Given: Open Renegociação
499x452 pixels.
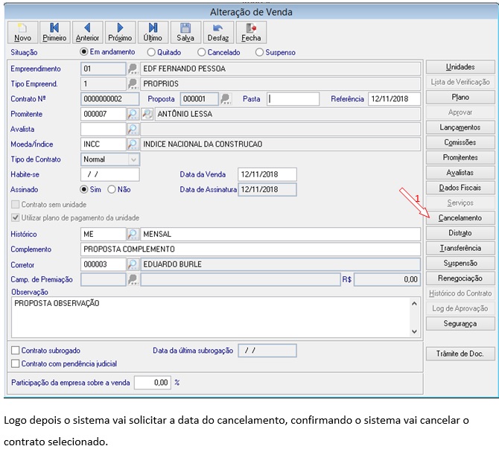Looking at the screenshot, I should point(460,278).
